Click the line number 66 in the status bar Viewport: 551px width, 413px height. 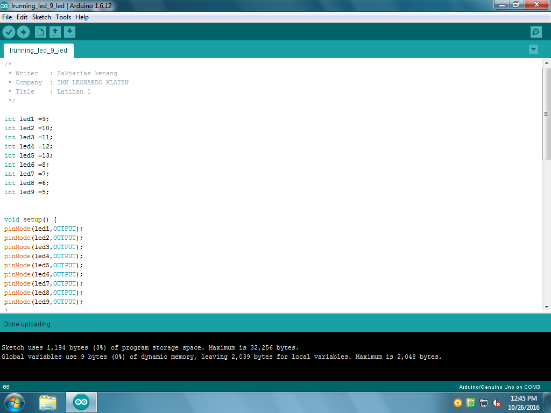pyautogui.click(x=6, y=387)
